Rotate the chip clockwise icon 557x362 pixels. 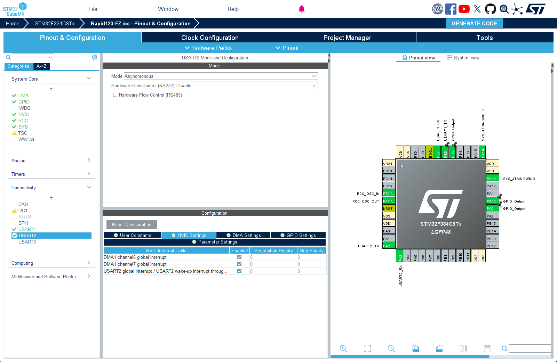coord(415,348)
